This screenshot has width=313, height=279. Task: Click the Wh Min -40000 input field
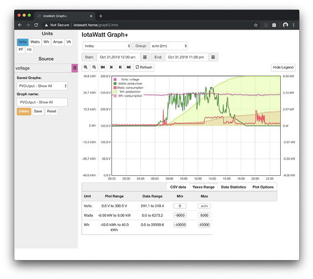(180, 225)
